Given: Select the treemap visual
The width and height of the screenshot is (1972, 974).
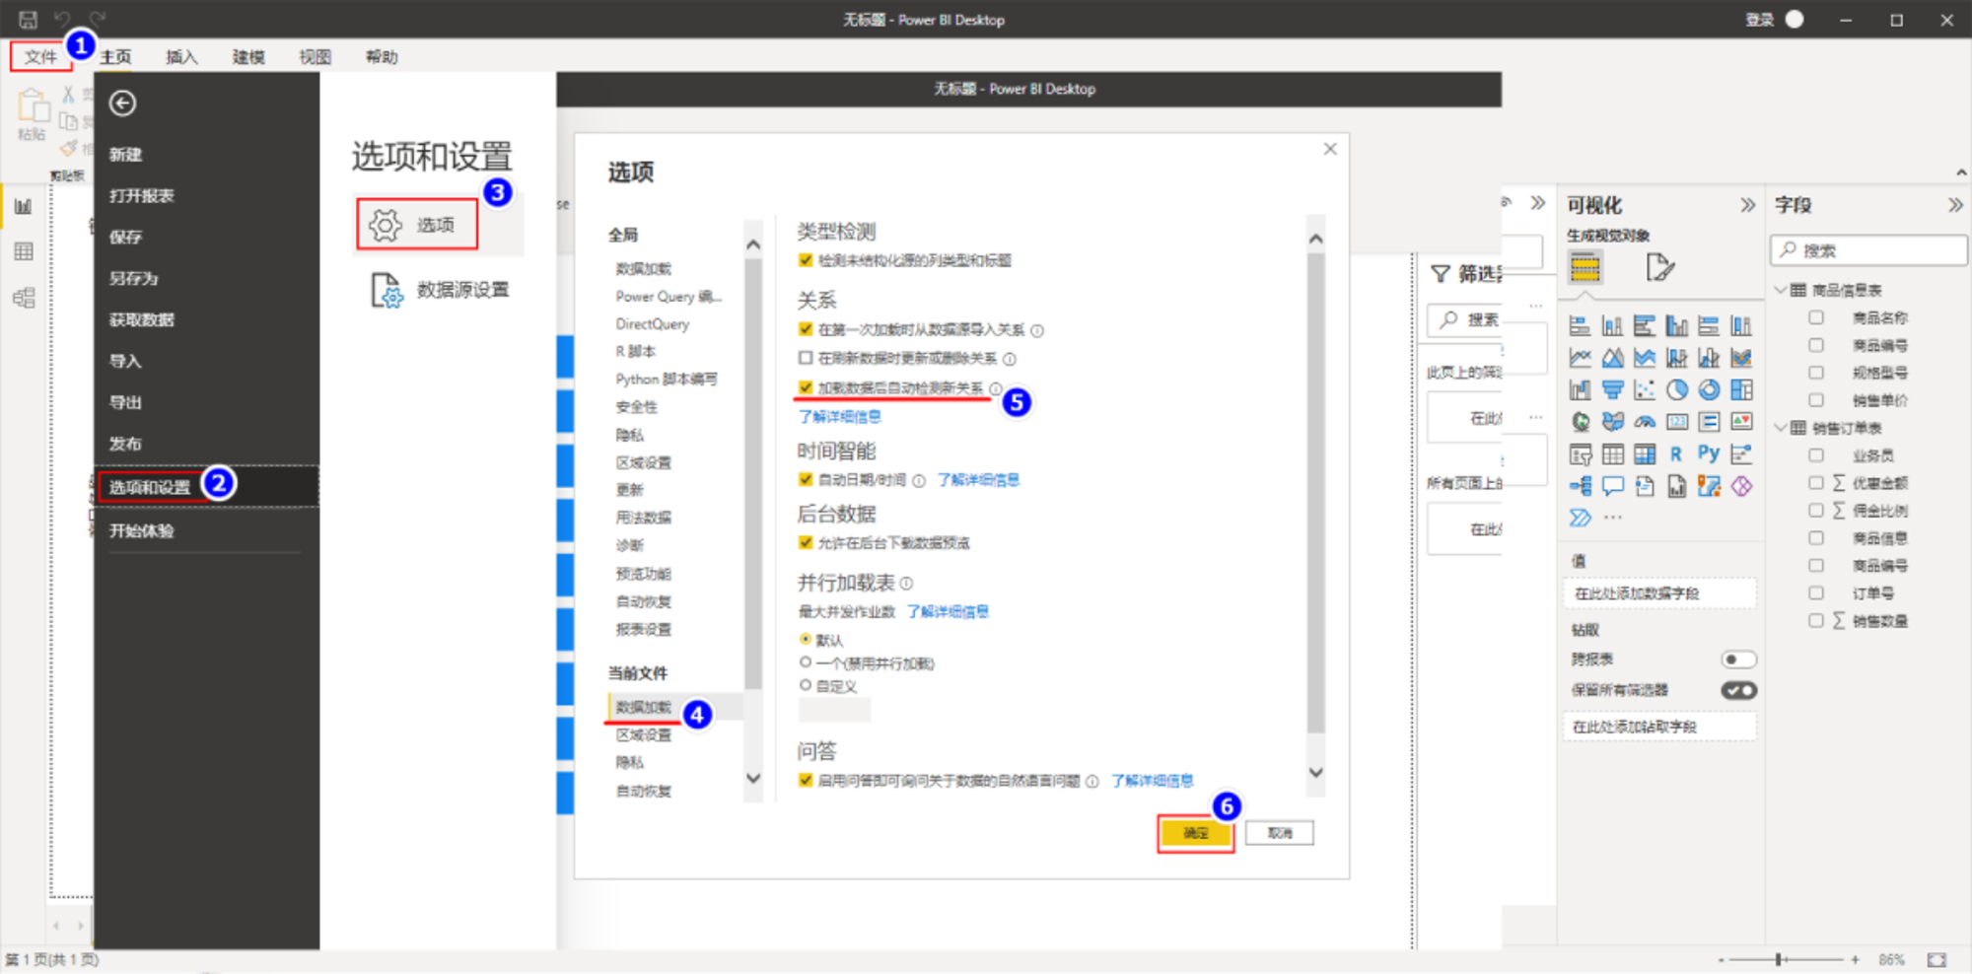Looking at the screenshot, I should [x=1741, y=390].
